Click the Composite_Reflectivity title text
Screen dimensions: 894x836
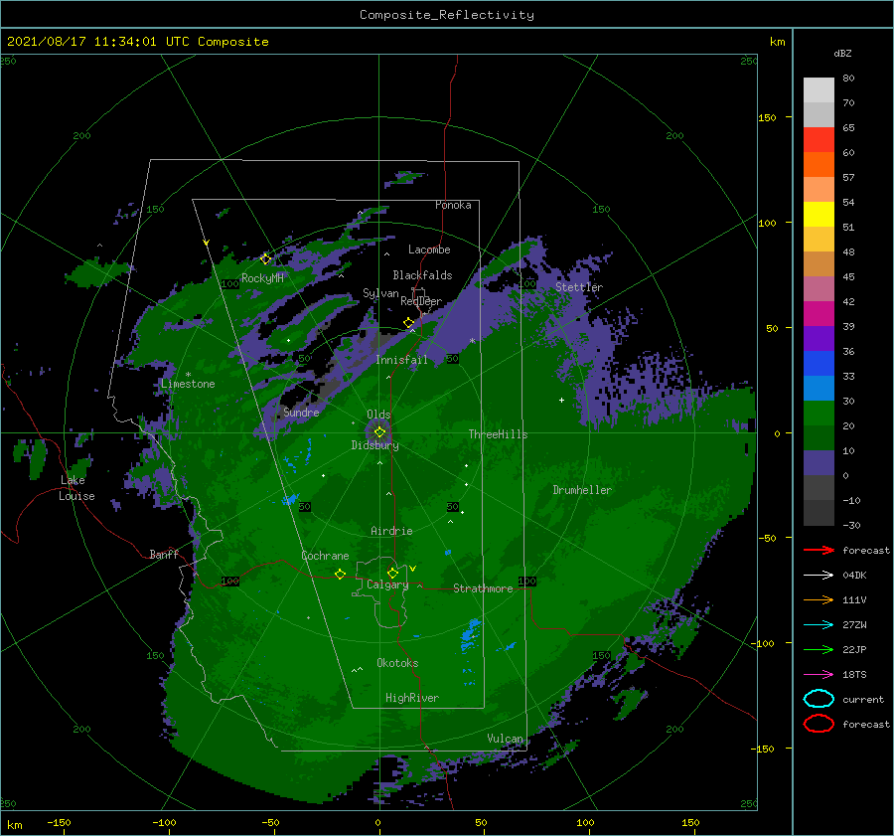click(447, 15)
